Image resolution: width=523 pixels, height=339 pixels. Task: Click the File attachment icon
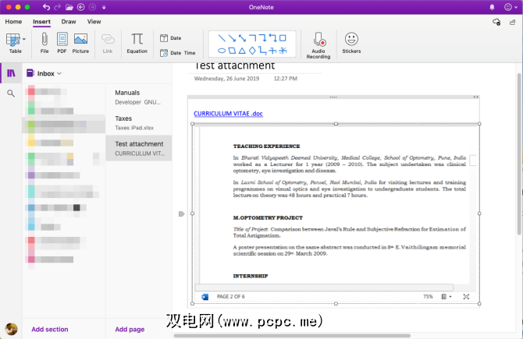click(44, 42)
